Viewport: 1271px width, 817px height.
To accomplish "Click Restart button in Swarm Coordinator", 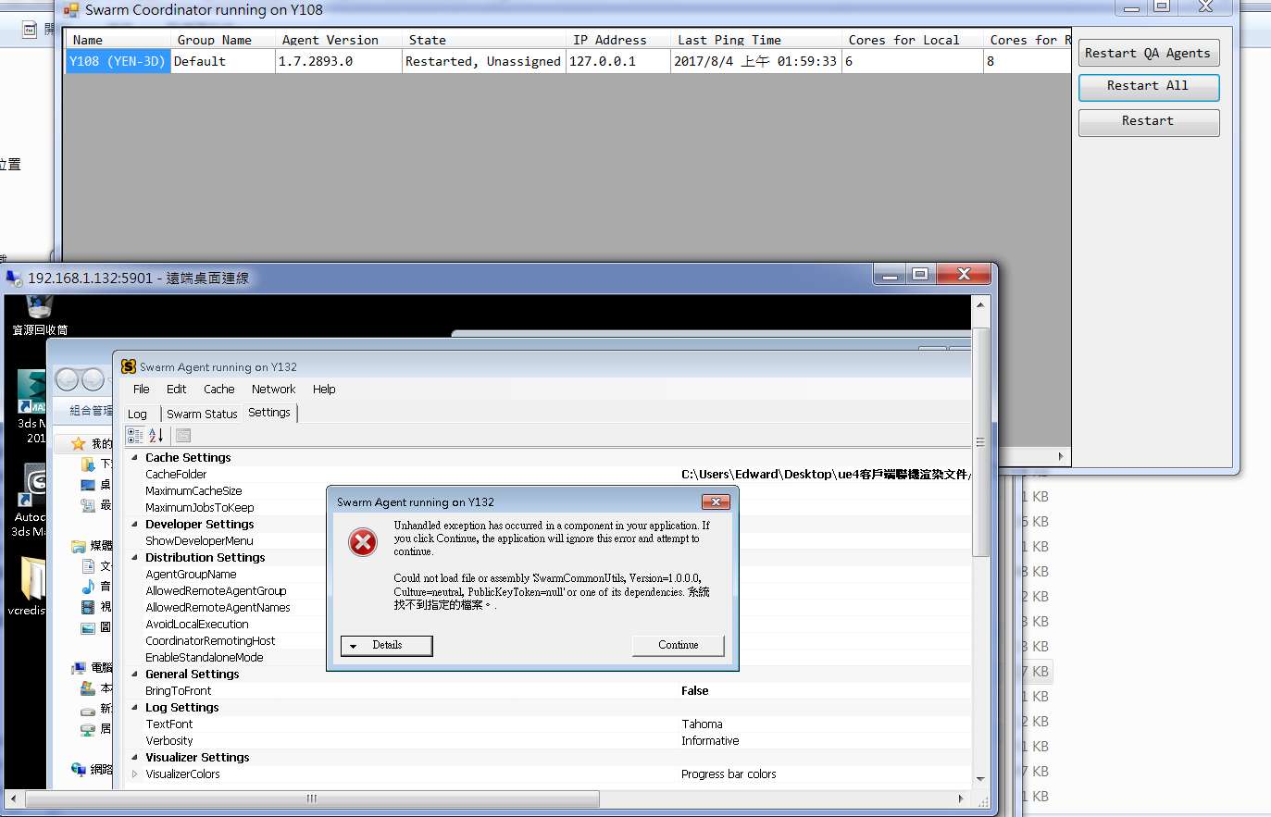I will [x=1148, y=121].
